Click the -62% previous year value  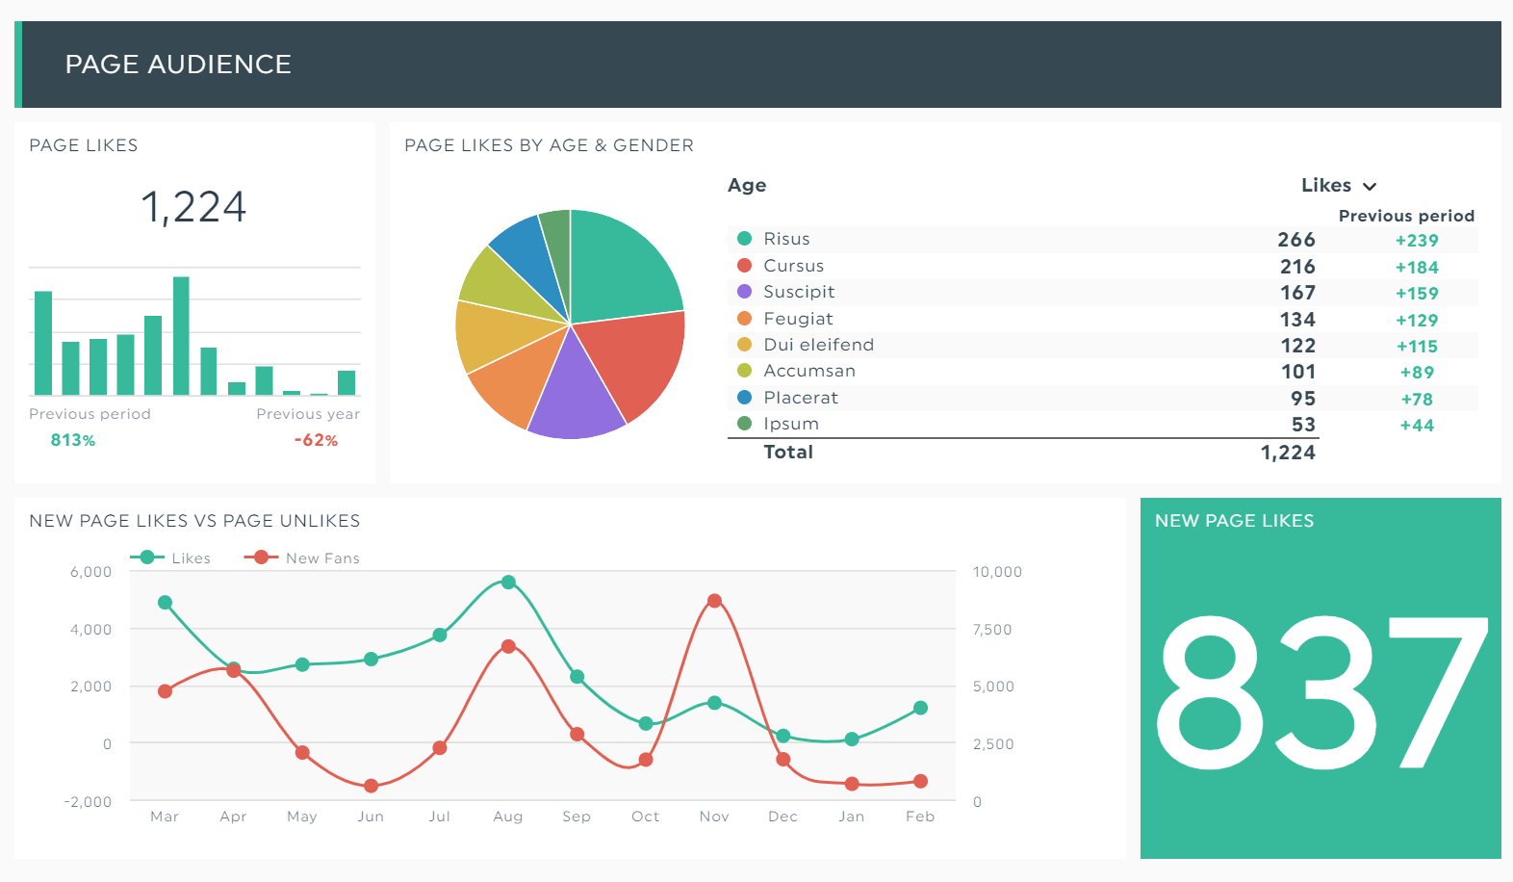click(x=316, y=440)
